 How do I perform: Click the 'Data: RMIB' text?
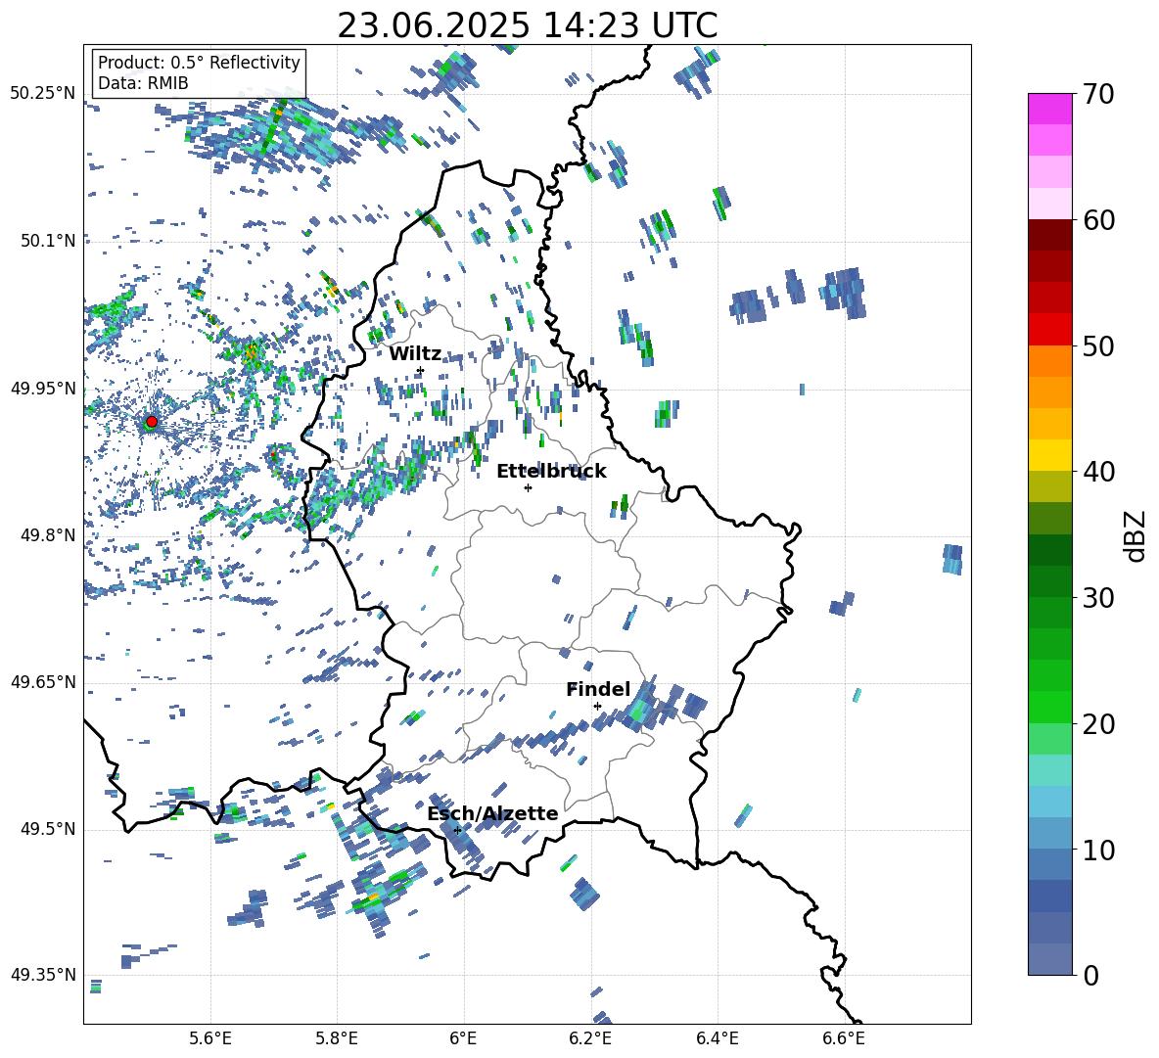pyautogui.click(x=143, y=83)
